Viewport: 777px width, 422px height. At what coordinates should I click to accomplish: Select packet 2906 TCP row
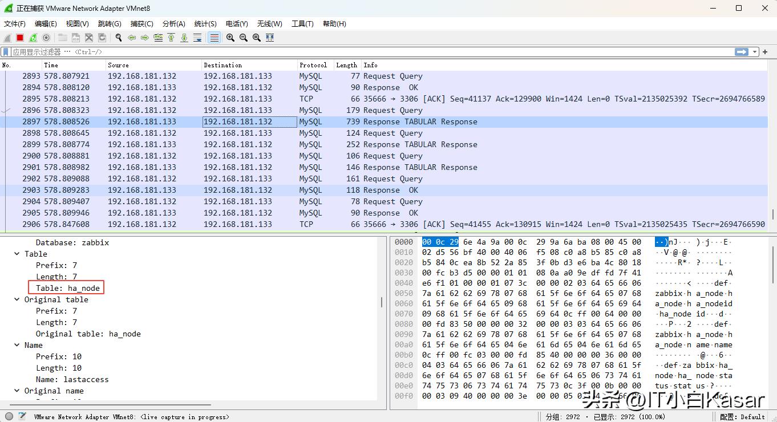(x=384, y=224)
